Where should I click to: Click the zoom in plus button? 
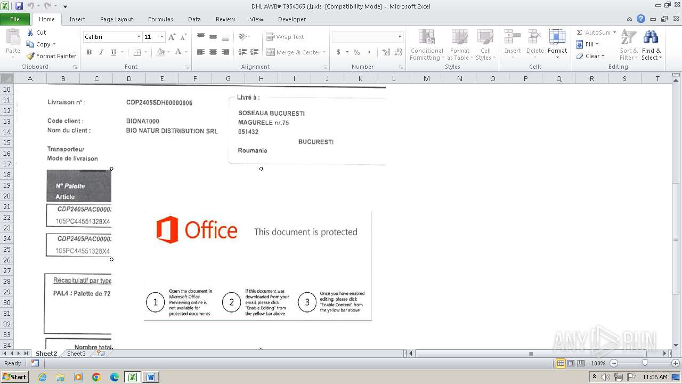(x=675, y=363)
